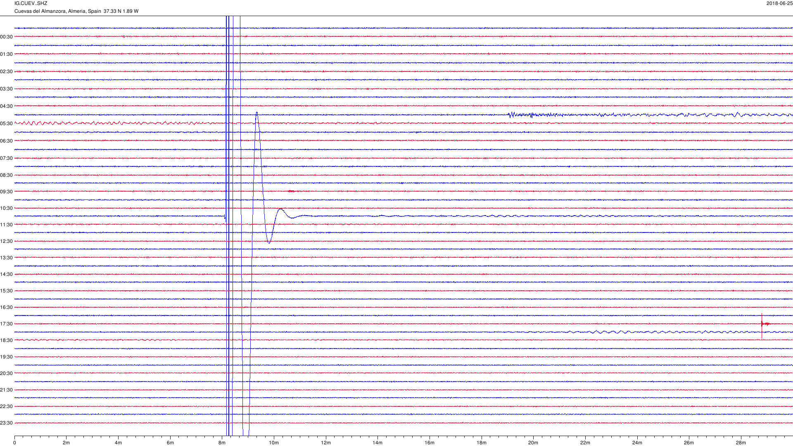
Task: Select the 23:30 time label
Action: pos(6,423)
